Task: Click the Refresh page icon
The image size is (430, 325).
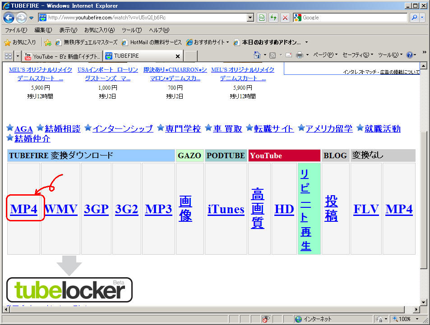Action: coord(273,18)
